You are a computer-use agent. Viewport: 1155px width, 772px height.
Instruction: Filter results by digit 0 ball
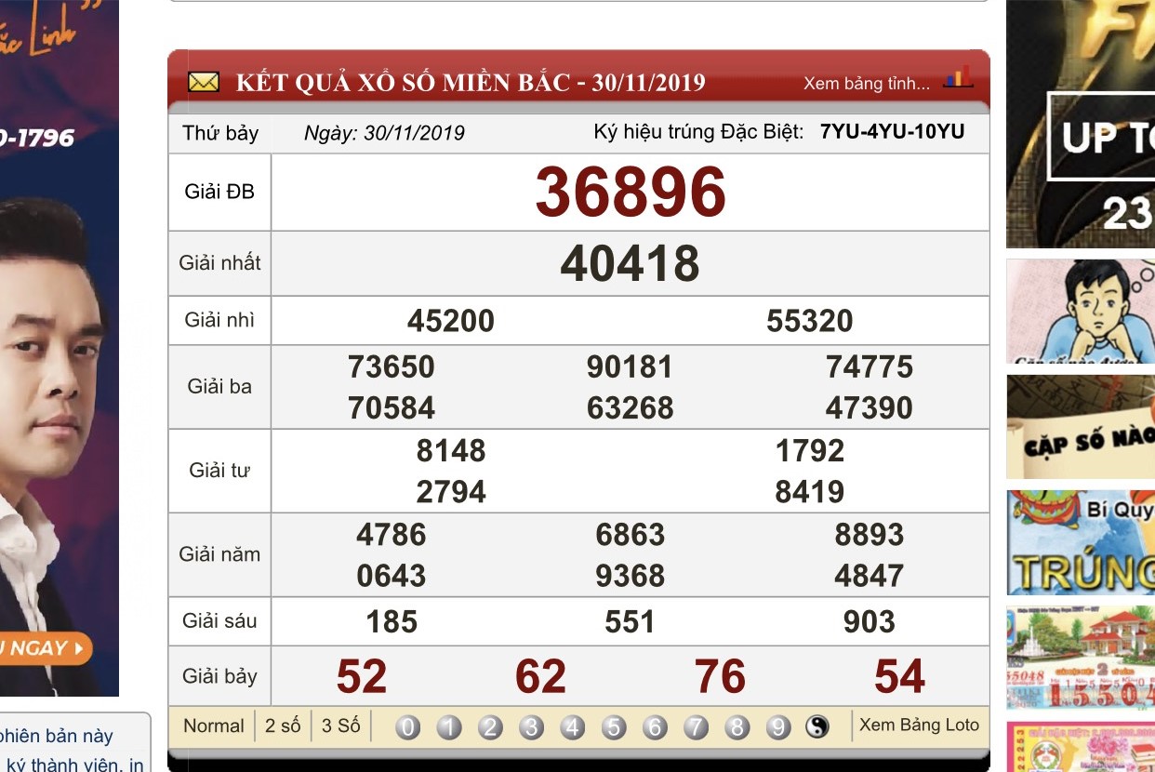pos(407,727)
